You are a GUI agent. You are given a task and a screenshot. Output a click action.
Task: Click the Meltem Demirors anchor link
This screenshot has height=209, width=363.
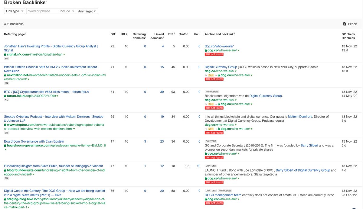[x=300, y=117]
